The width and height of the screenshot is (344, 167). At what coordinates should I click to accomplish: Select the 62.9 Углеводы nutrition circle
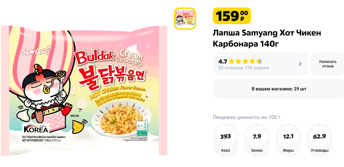point(319,140)
